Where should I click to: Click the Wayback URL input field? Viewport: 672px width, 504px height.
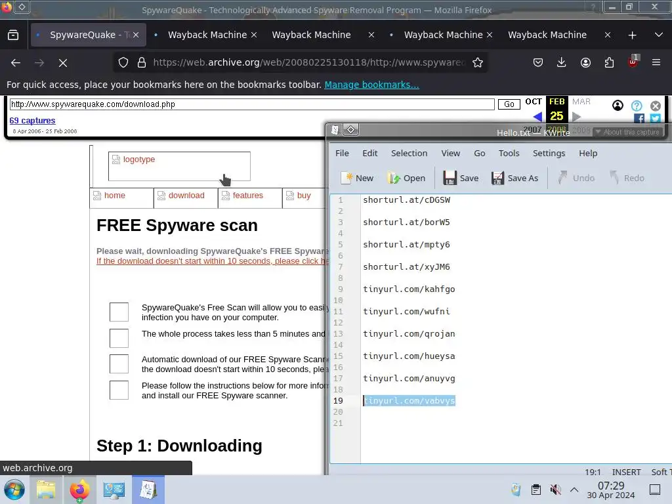(252, 104)
